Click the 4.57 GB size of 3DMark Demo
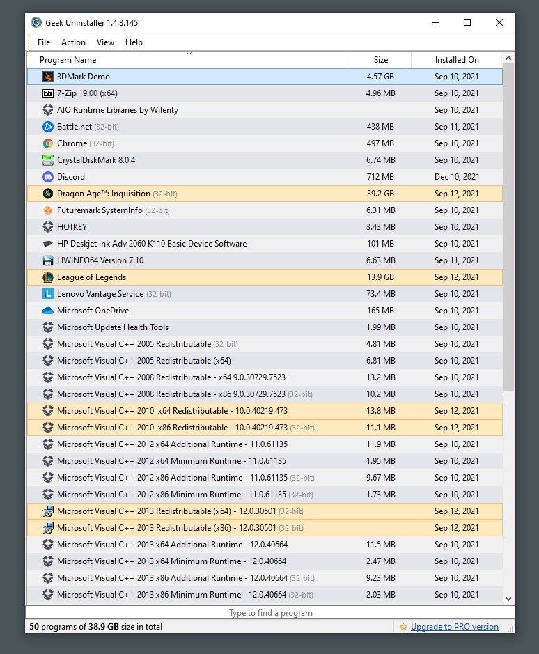The width and height of the screenshot is (539, 654). tap(380, 77)
